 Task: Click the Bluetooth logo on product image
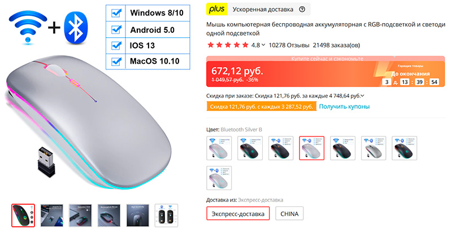click(x=76, y=28)
